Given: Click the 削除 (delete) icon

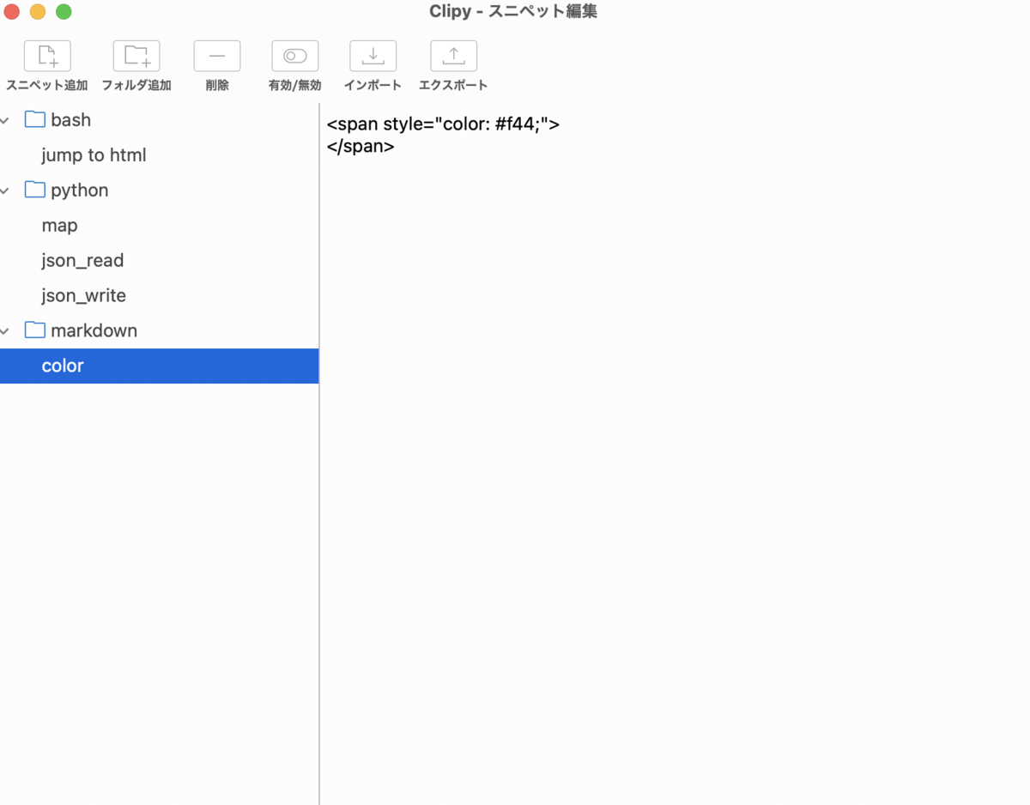Looking at the screenshot, I should (216, 55).
